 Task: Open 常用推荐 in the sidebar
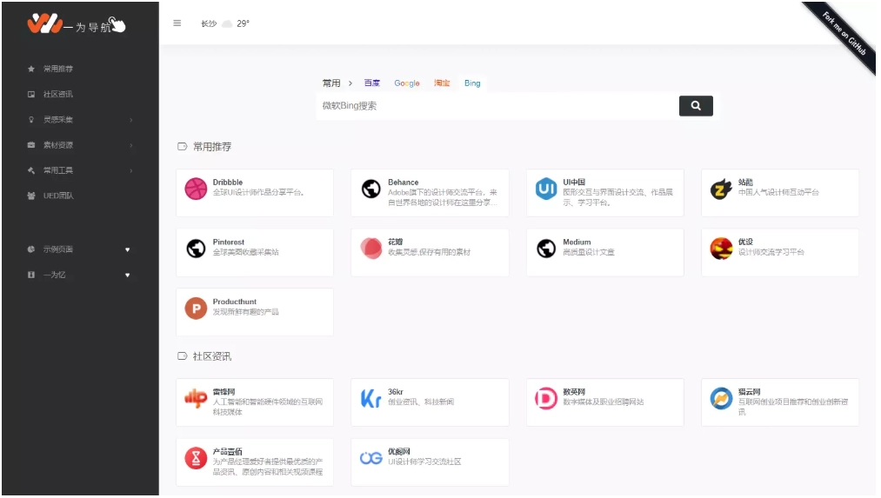(x=58, y=69)
